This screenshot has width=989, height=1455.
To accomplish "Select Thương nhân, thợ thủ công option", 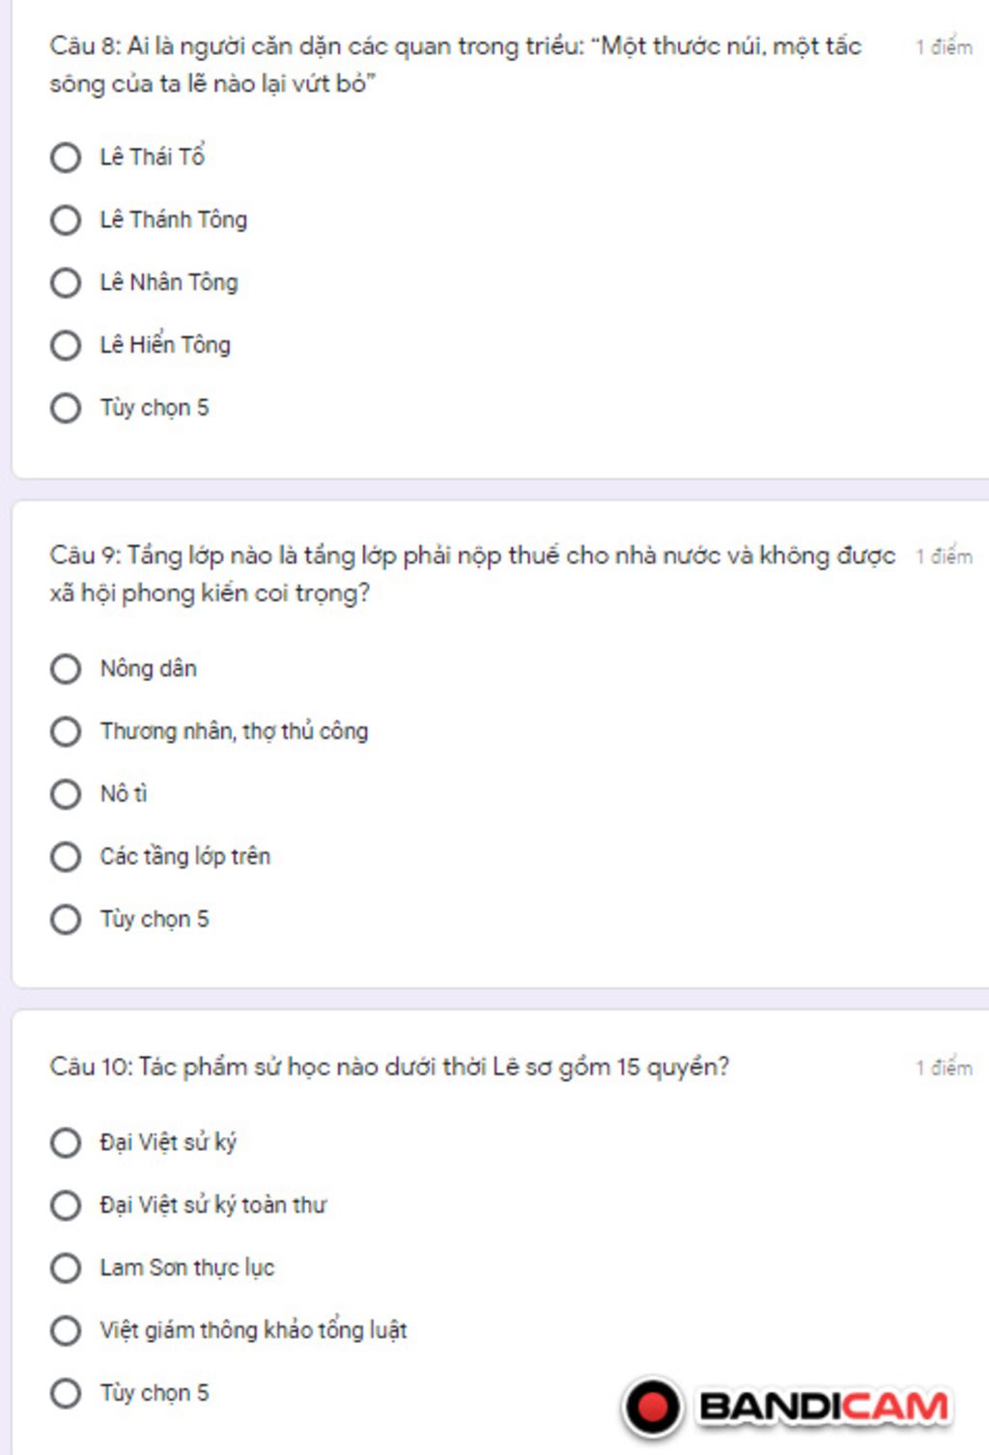I will (66, 731).
